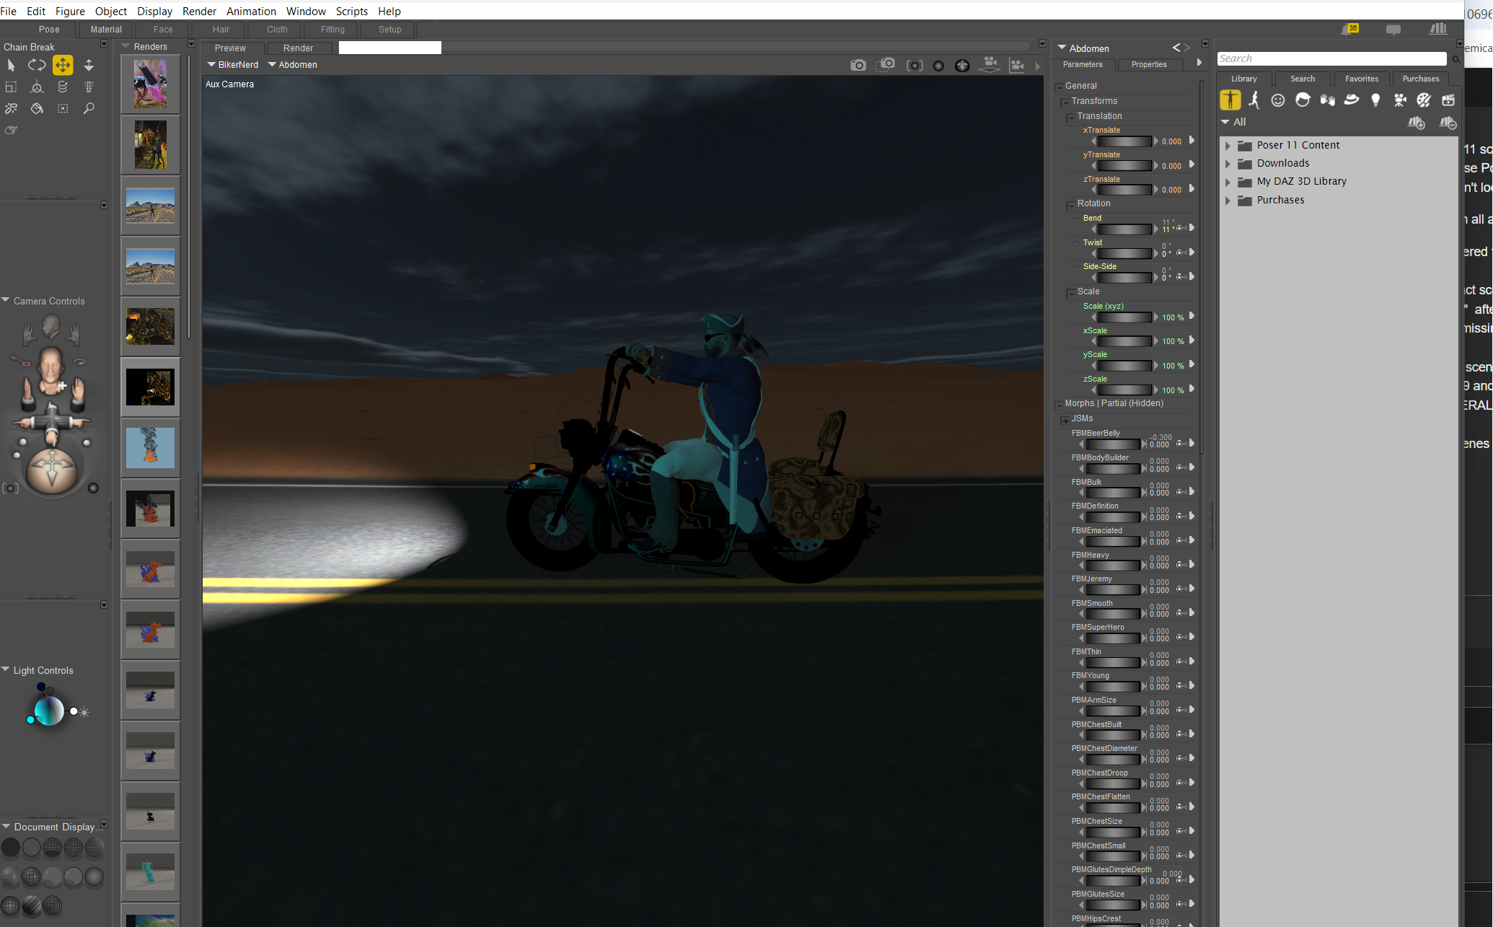The image size is (1493, 927).
Task: Open the All library filter dropdown
Action: coord(1233,123)
